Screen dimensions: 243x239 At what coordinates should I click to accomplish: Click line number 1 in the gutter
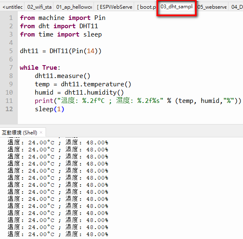tap(11, 18)
